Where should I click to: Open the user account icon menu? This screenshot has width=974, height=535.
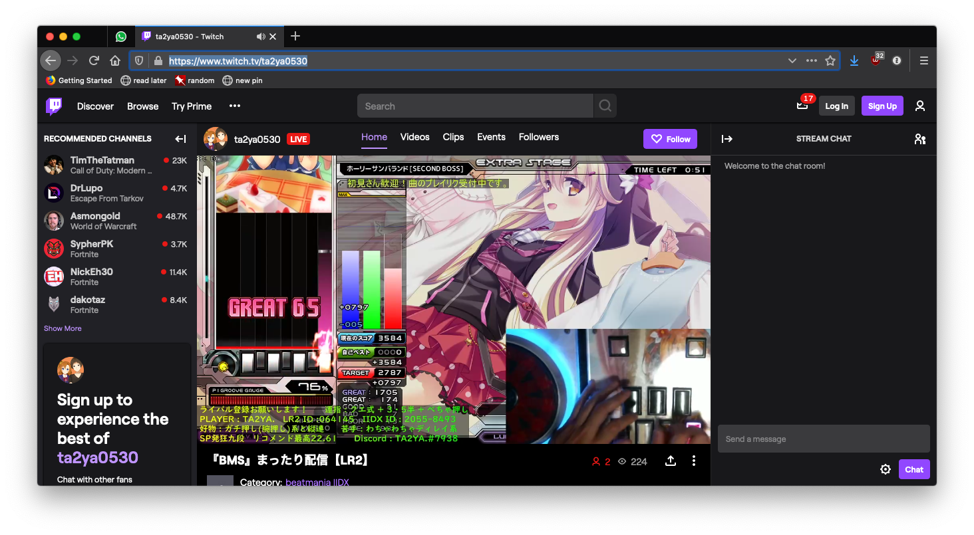click(920, 106)
